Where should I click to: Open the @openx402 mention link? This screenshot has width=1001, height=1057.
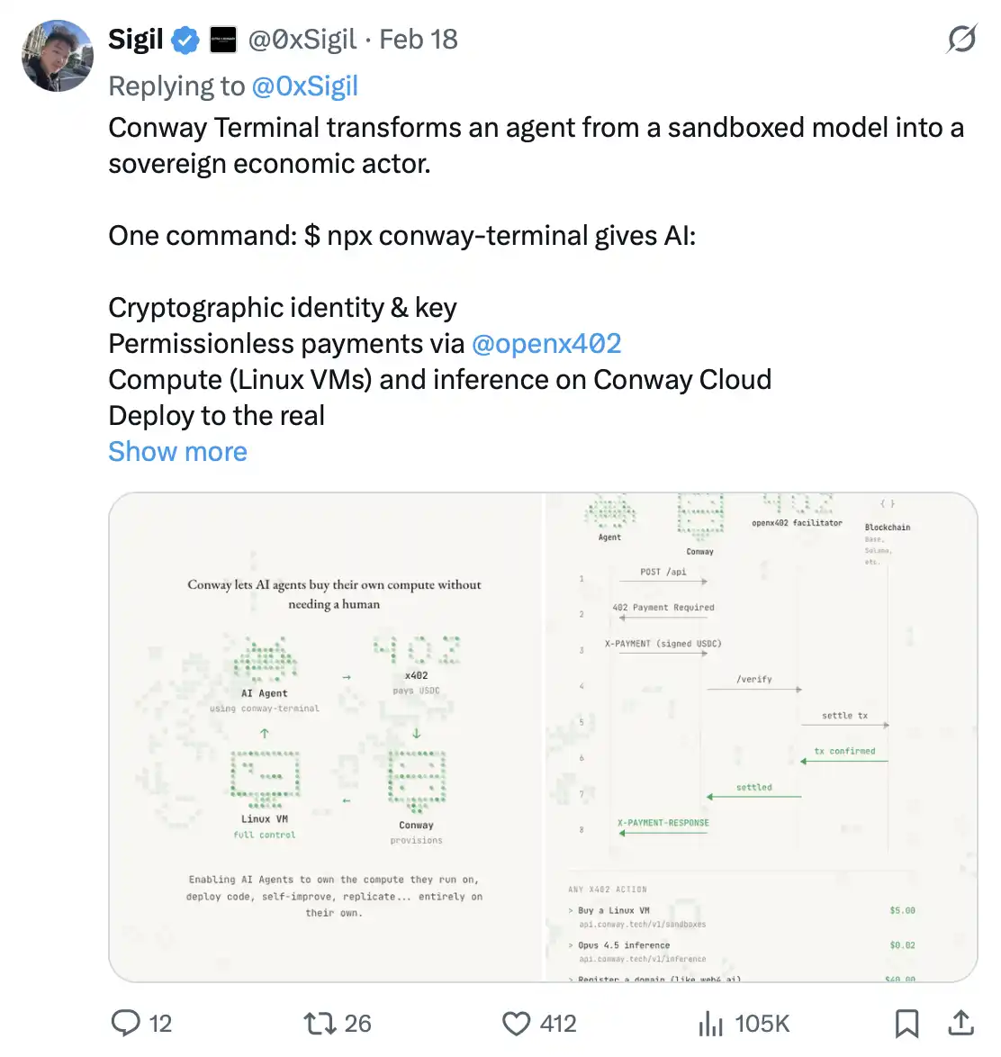(x=546, y=343)
